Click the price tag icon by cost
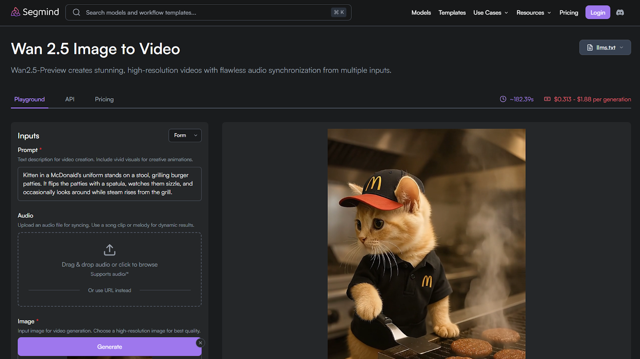Screen dimensions: 640x359 click(x=547, y=99)
